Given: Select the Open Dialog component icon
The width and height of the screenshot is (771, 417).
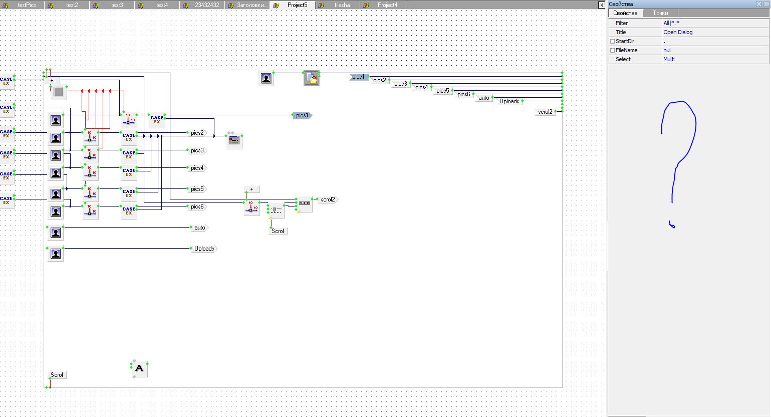Looking at the screenshot, I should point(312,78).
